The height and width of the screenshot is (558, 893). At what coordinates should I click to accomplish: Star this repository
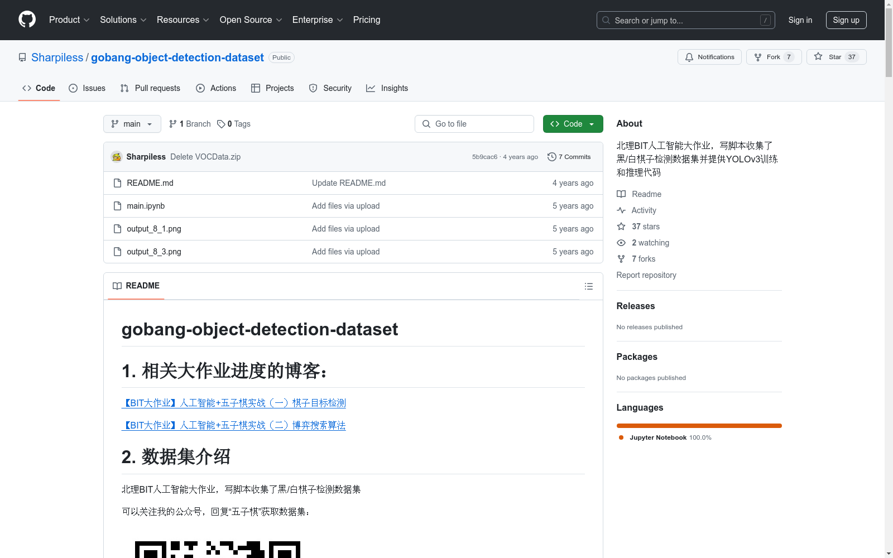(836, 57)
